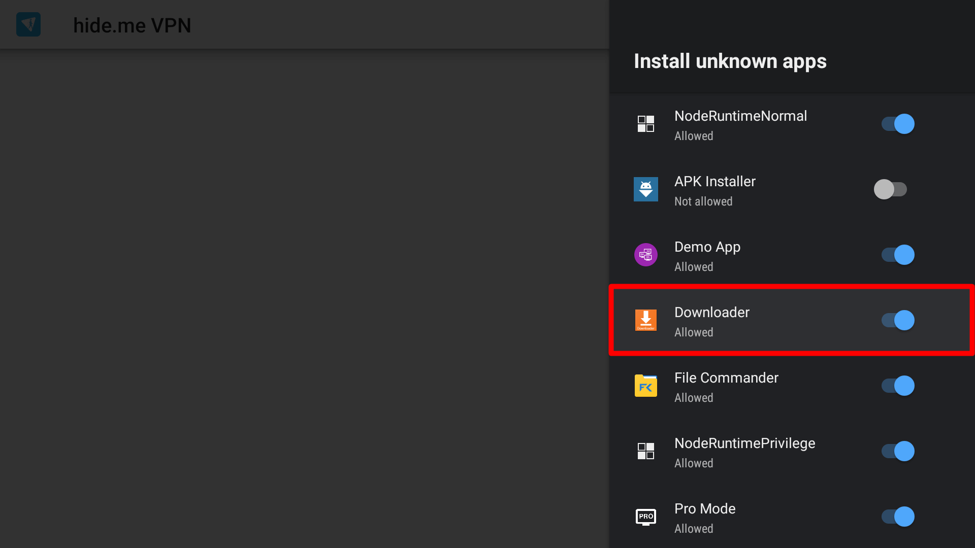Turn off Pro Mode toggle

[x=898, y=517]
